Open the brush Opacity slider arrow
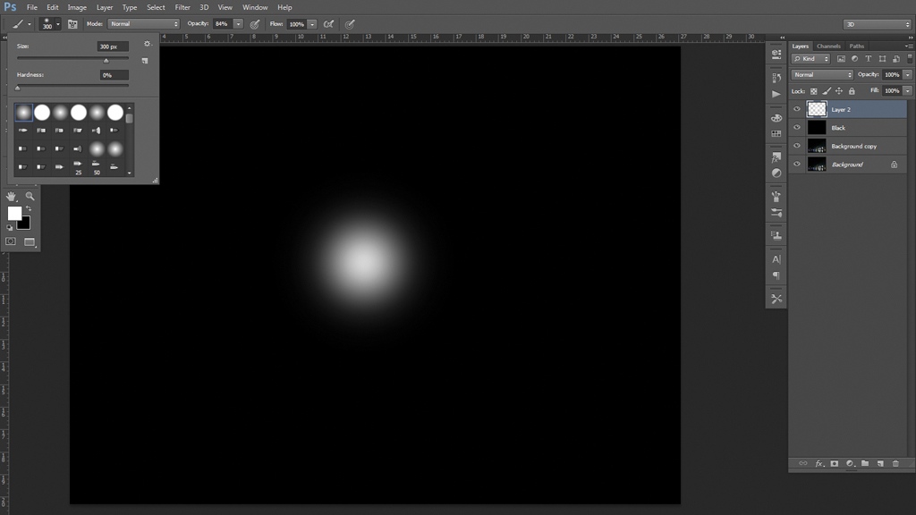This screenshot has height=515, width=916. coord(238,24)
